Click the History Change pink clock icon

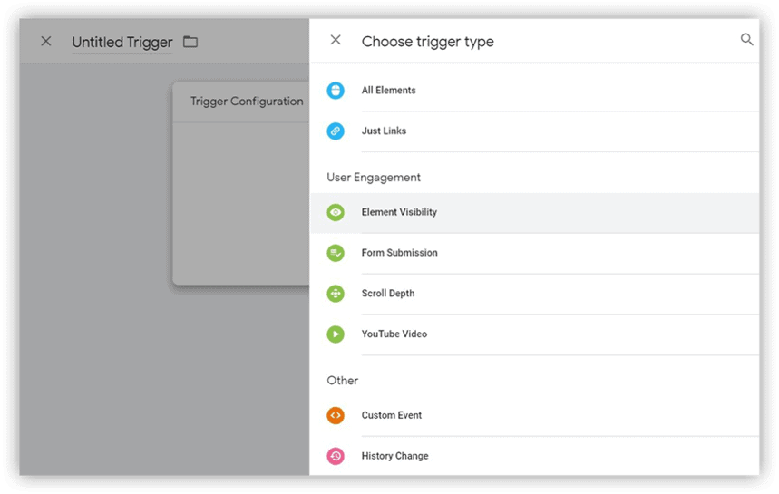336,456
